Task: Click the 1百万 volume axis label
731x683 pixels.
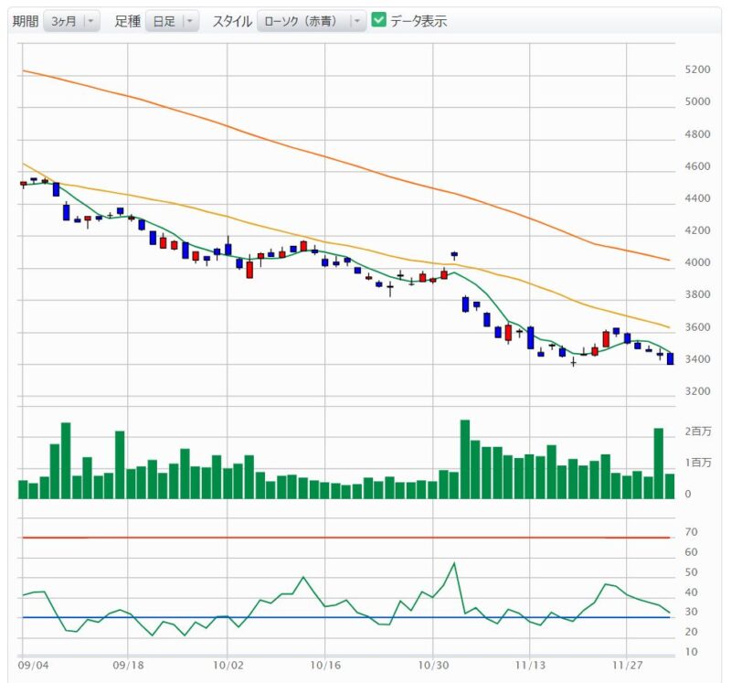Action: pyautogui.click(x=698, y=463)
